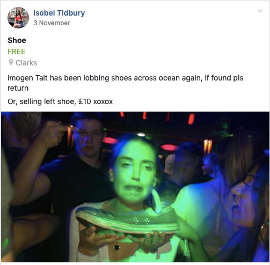This screenshot has width=270, height=265.
Task: Select the bold Shoe listing title
Action: 17,40
